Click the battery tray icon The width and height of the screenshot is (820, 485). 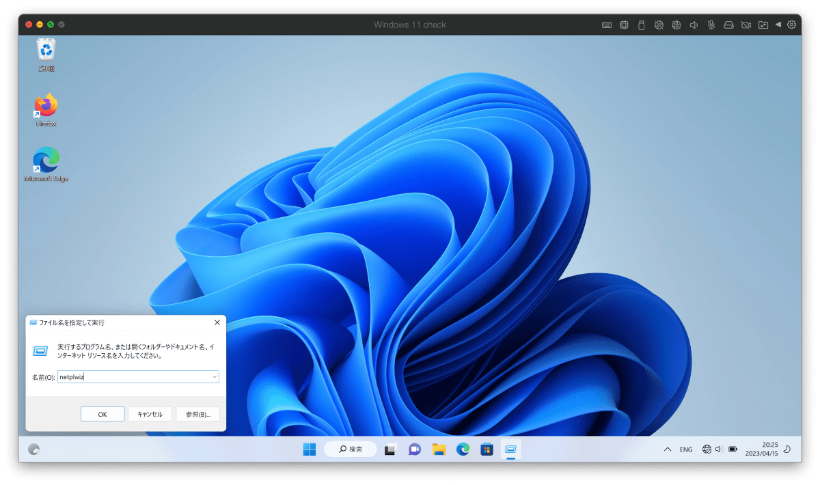(x=733, y=449)
